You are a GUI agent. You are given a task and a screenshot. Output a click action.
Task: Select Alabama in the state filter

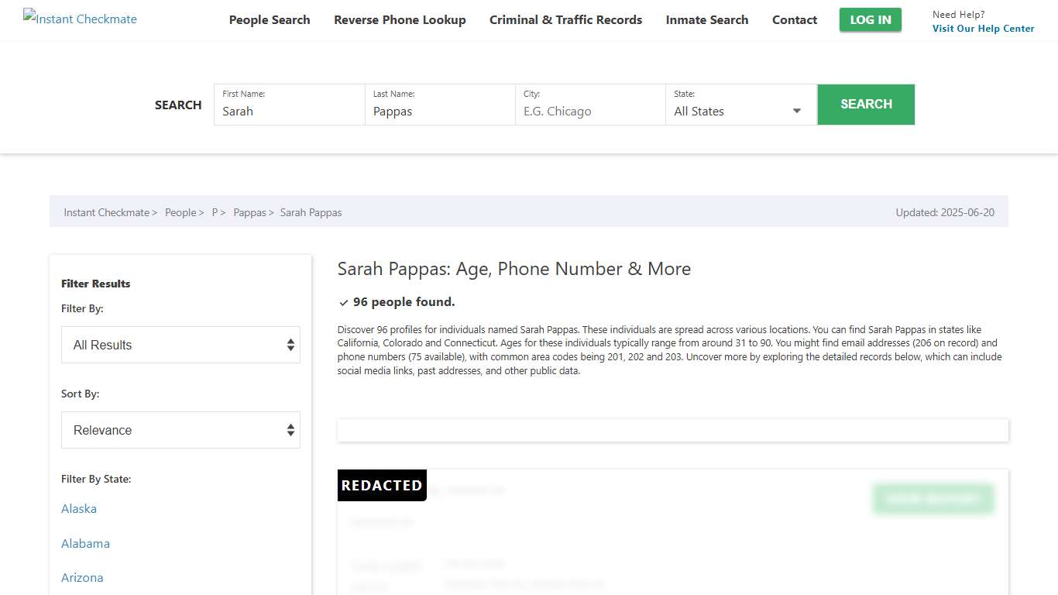[x=85, y=543]
